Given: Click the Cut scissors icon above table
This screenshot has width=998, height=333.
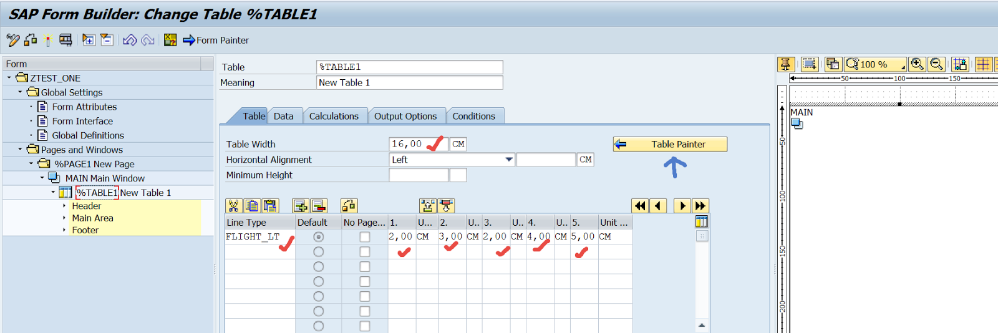Looking at the screenshot, I should coord(233,206).
